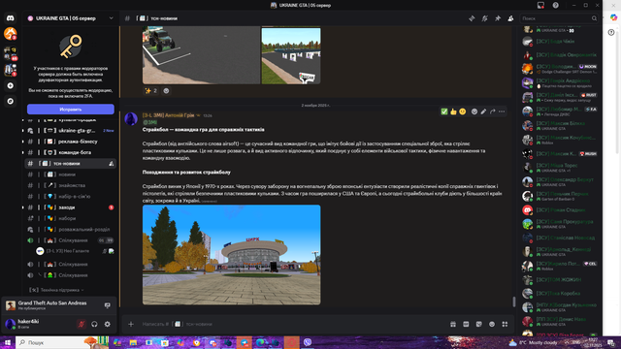This screenshot has width=621, height=349.
Task: Open the ukraine-gta channel with 2 New
Action: tap(71, 130)
